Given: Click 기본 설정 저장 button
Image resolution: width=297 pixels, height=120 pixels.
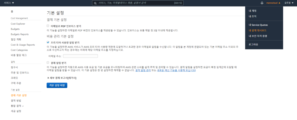Looking at the screenshot, I should point(57,85).
